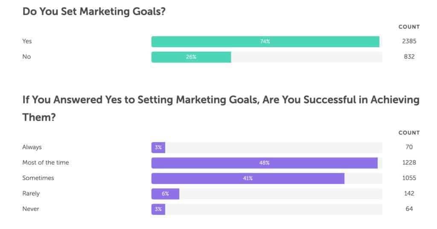Click the 3% Never bar
Image resolution: width=437 pixels, height=229 pixels.
(158, 209)
